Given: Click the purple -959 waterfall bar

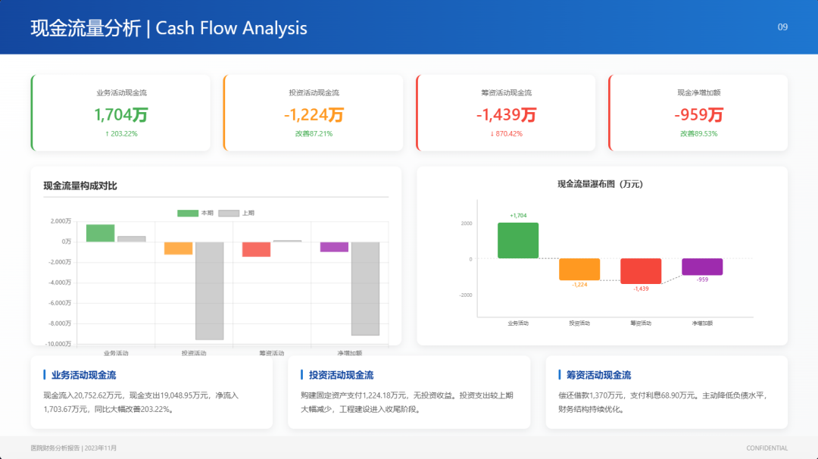Looking at the screenshot, I should (702, 267).
